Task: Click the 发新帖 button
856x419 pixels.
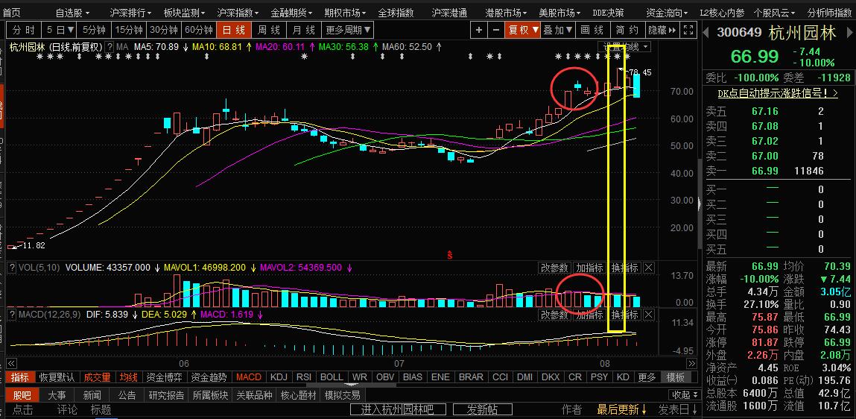Action: coord(483,410)
